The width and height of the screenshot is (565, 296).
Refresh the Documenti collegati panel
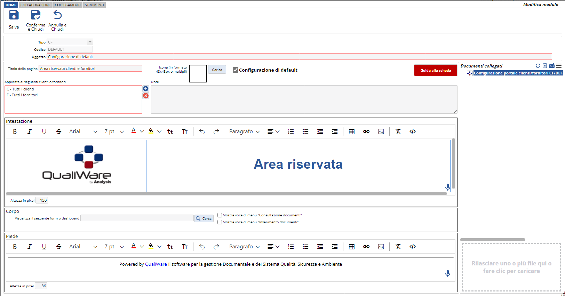pos(538,66)
